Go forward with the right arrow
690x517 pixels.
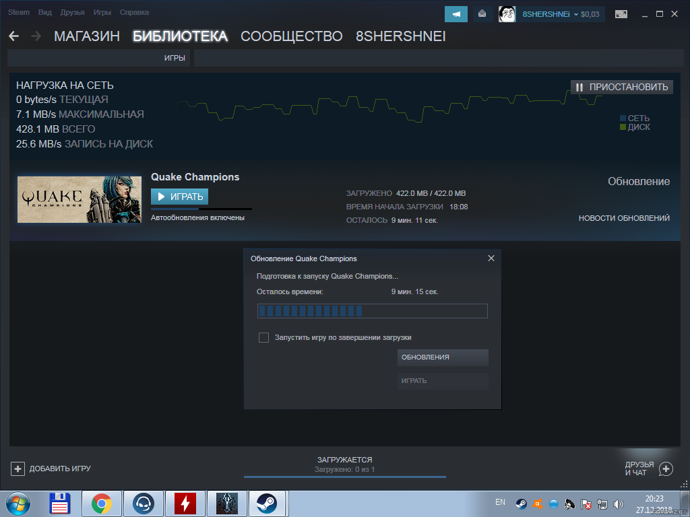[36, 36]
